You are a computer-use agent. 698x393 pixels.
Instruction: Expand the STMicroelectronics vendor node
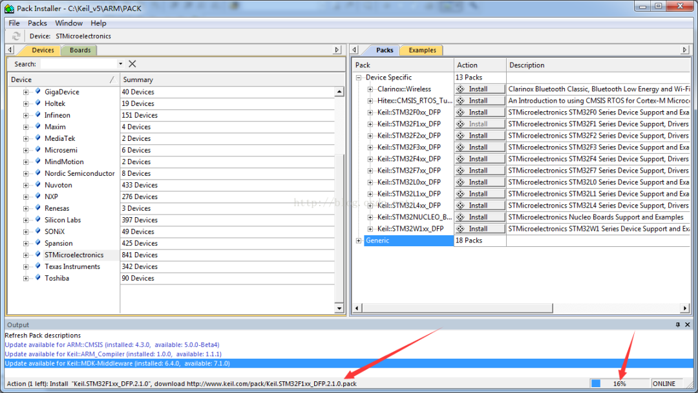26,255
